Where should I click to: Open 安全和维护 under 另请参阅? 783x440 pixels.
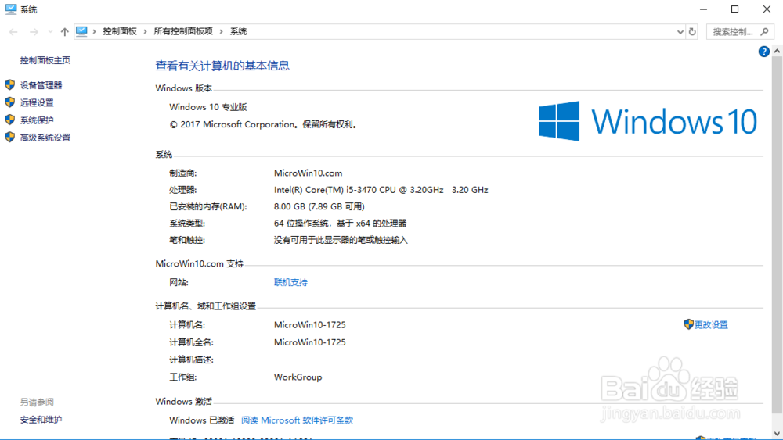(41, 420)
